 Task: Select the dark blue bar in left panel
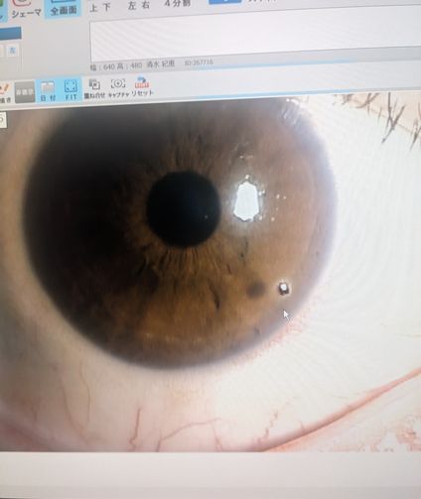point(11,33)
